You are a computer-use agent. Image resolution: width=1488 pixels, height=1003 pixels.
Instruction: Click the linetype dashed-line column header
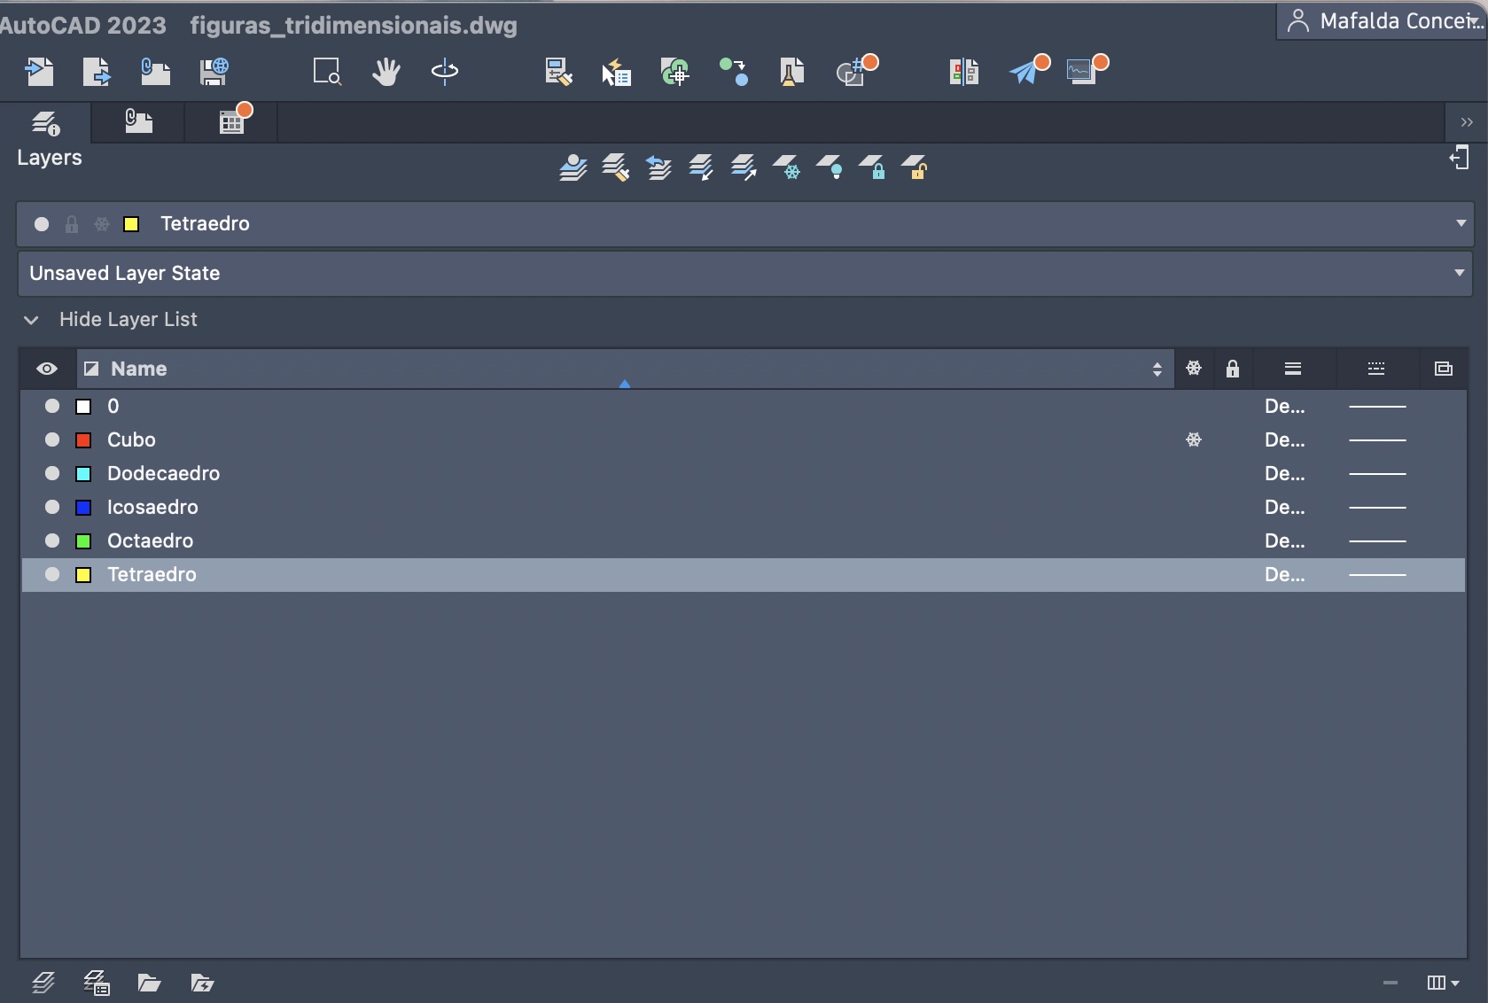point(1375,369)
